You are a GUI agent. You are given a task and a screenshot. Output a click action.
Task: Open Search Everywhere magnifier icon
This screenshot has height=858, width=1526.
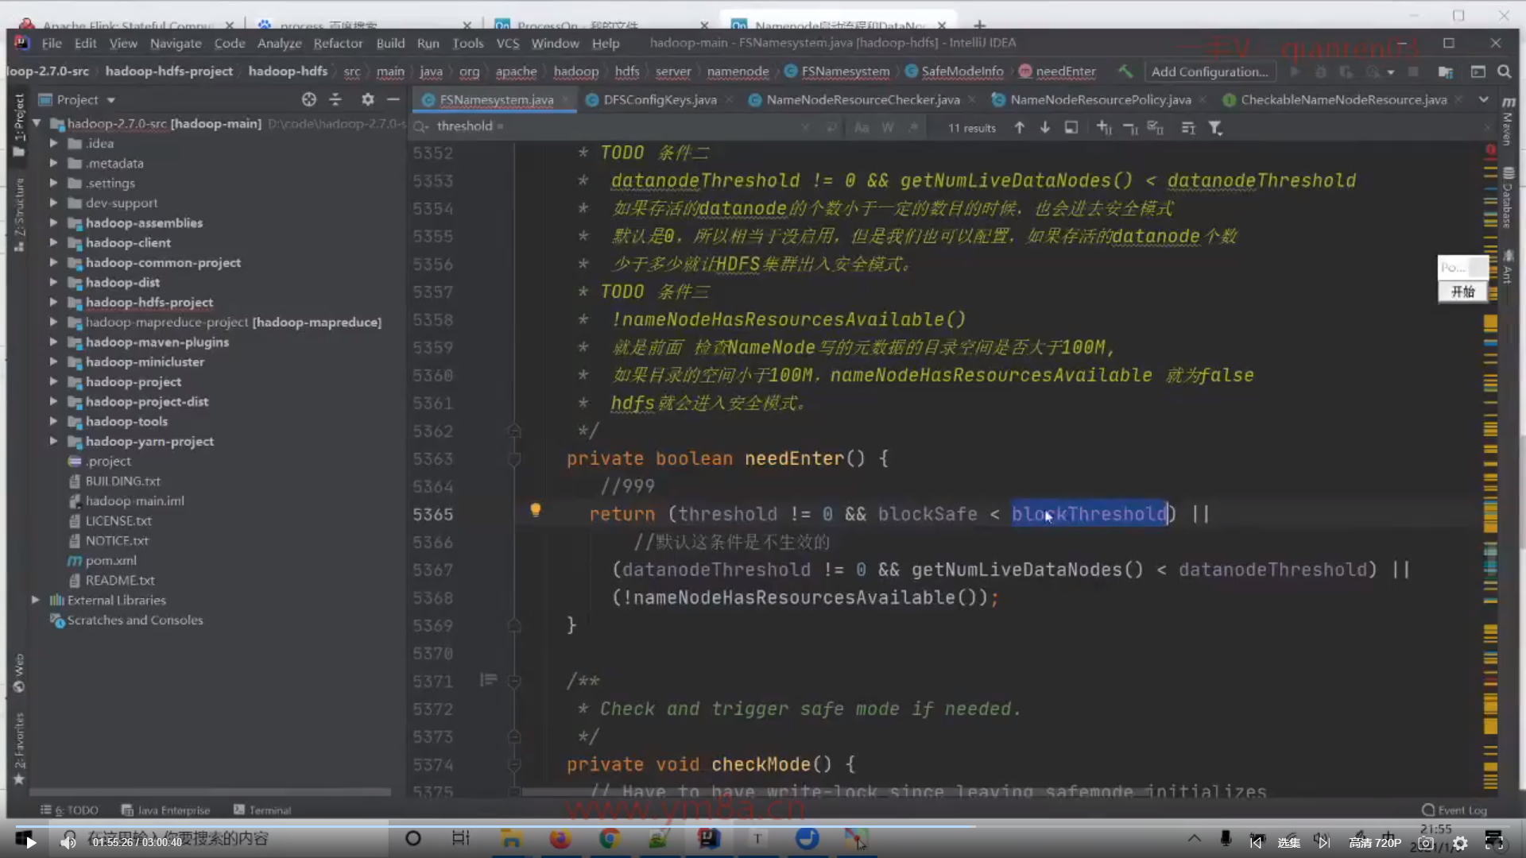coord(1504,71)
